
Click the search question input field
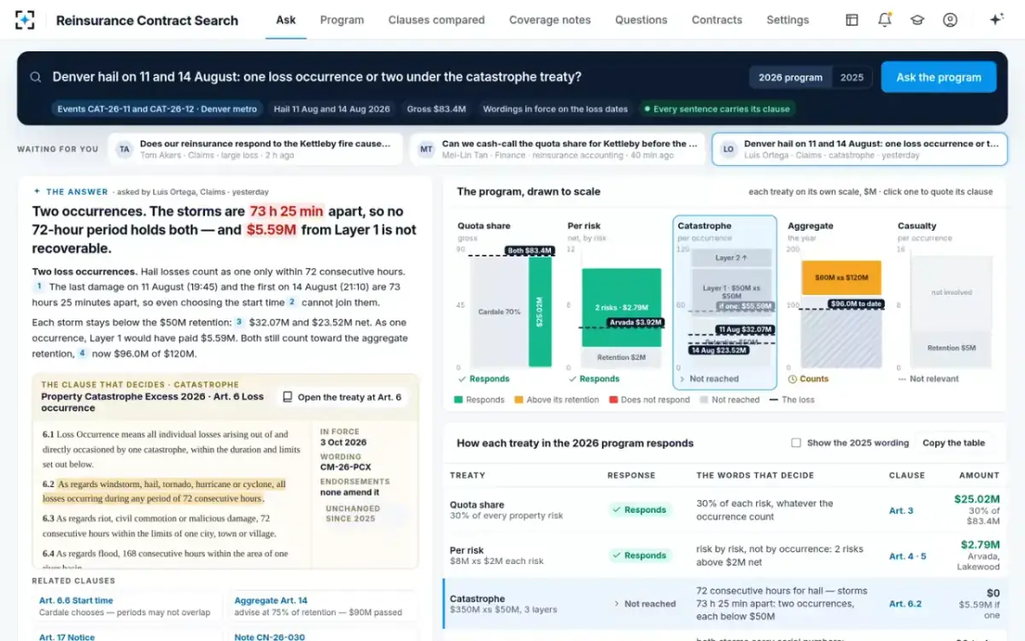[x=395, y=77]
